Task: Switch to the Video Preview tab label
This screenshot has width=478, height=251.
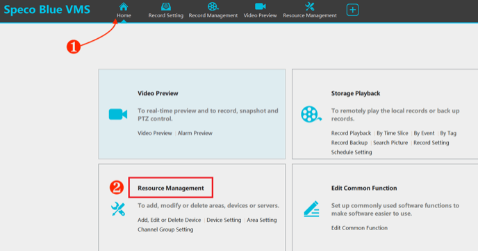Action: point(260,15)
